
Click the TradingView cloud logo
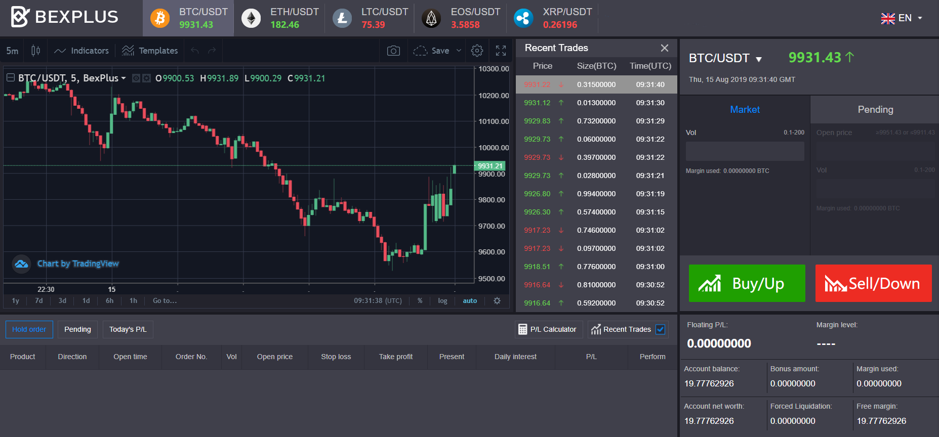21,264
